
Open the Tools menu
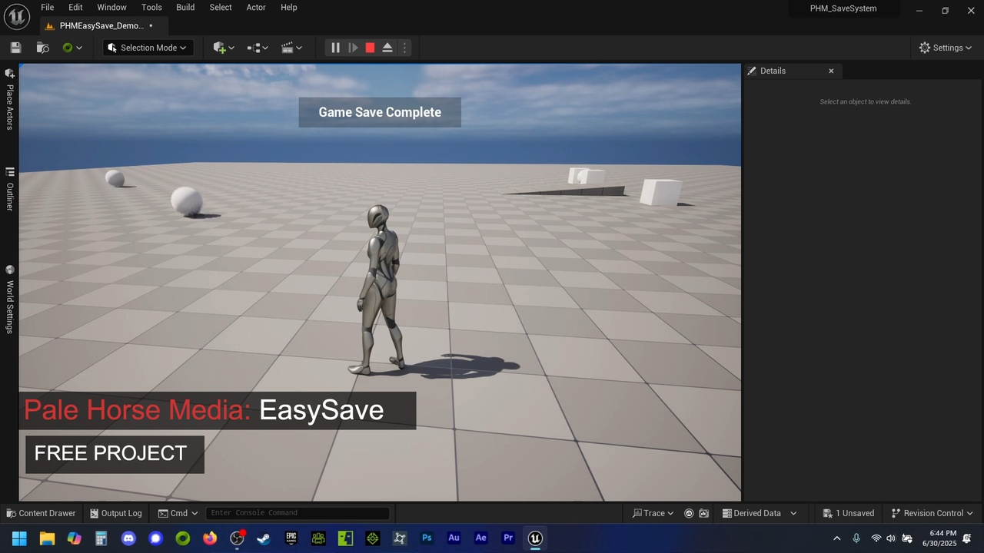tap(151, 8)
